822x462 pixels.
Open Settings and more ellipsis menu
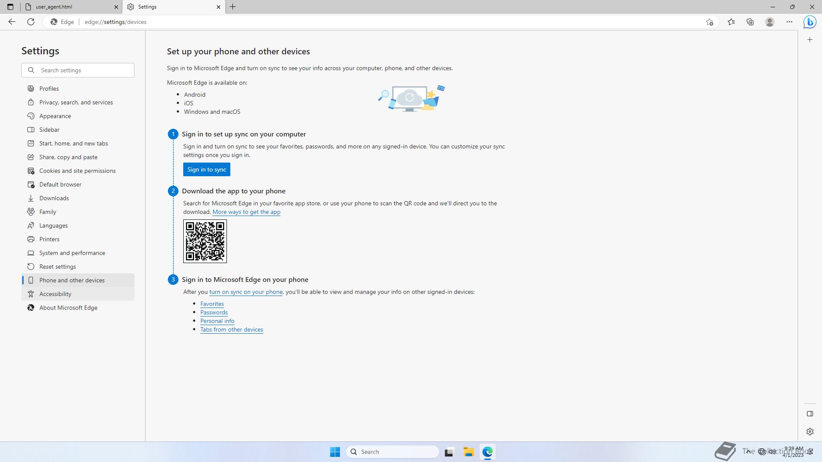tap(789, 22)
